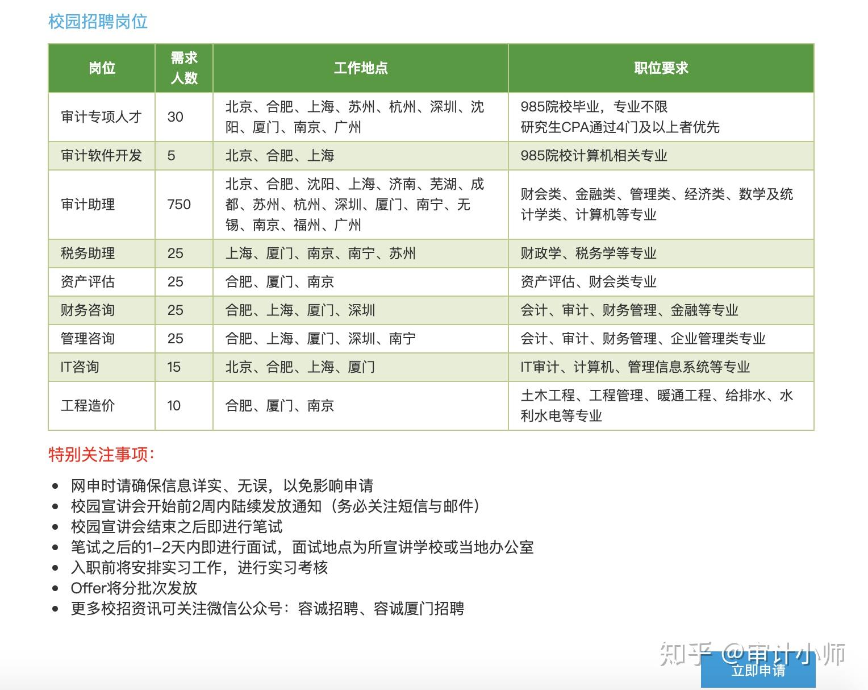The width and height of the screenshot is (868, 690).
Task: Click the 审计助理 work locations cell
Action: [x=361, y=205]
